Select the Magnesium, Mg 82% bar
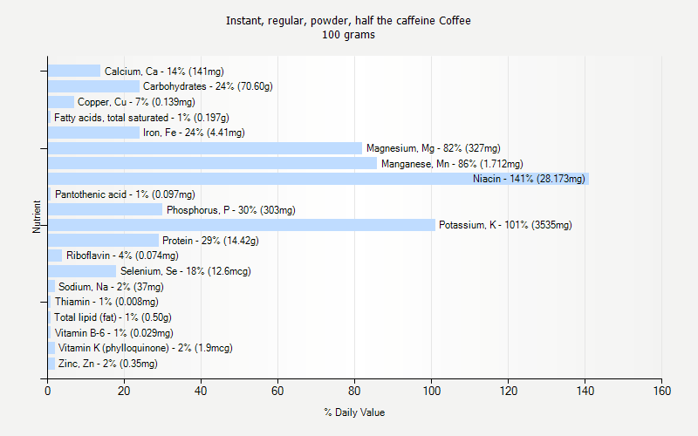This screenshot has height=436, width=698. 204,148
